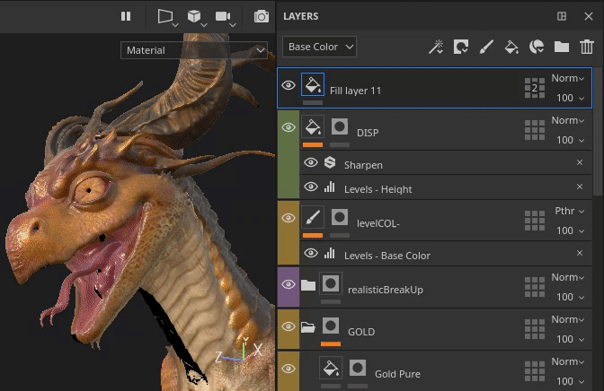Click the add effect magic wand icon
This screenshot has width=604, height=391.
[436, 47]
